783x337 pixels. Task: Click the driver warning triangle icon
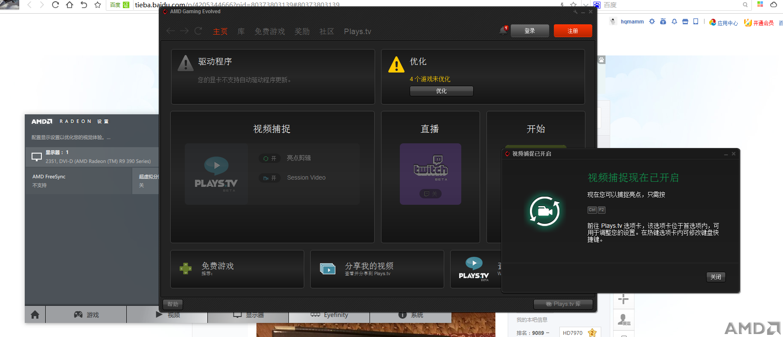pyautogui.click(x=186, y=63)
